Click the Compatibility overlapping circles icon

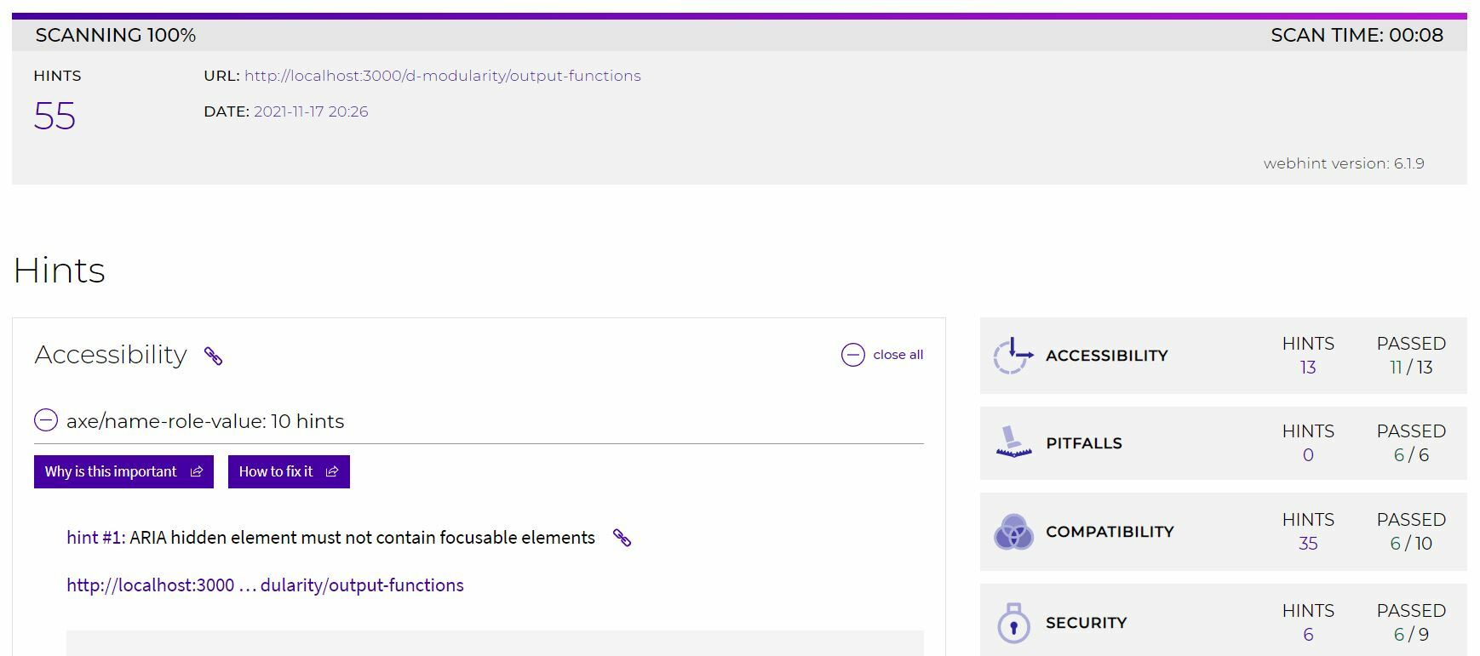(1013, 532)
